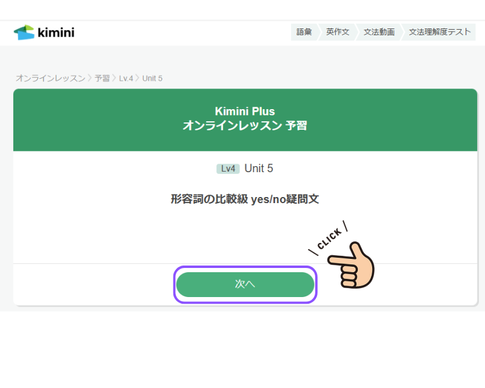Click the breadcrumb chevron after Lv.4
Viewport: 485px width, 388px height.
coord(138,78)
